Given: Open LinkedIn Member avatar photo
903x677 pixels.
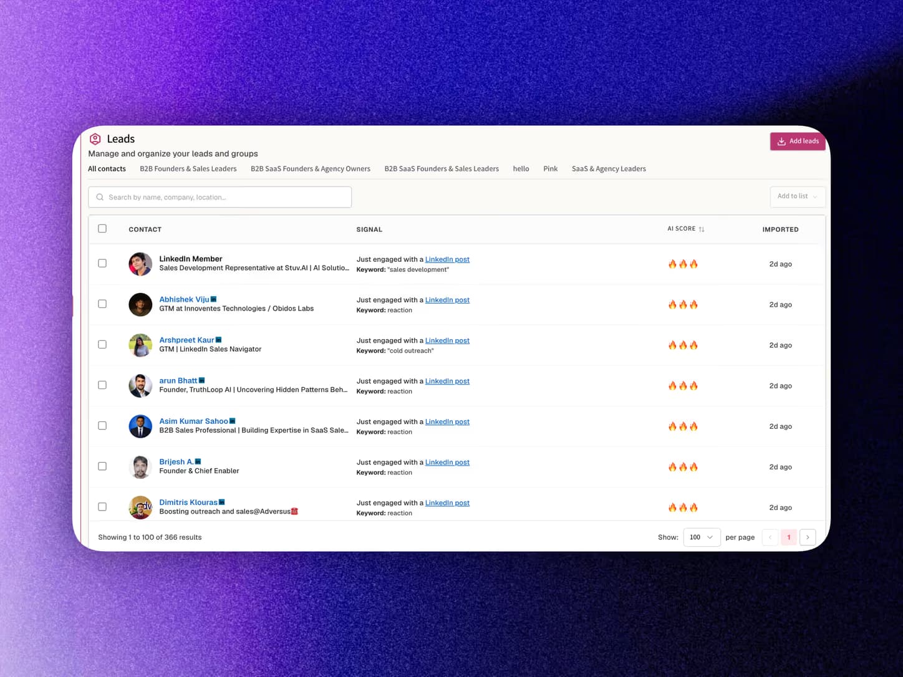Looking at the screenshot, I should [x=140, y=264].
